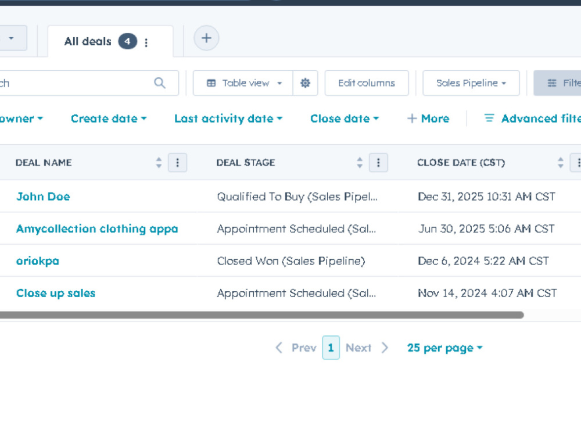Image resolution: width=581 pixels, height=436 pixels.
Task: Click the next page chevron
Action: pyautogui.click(x=385, y=348)
